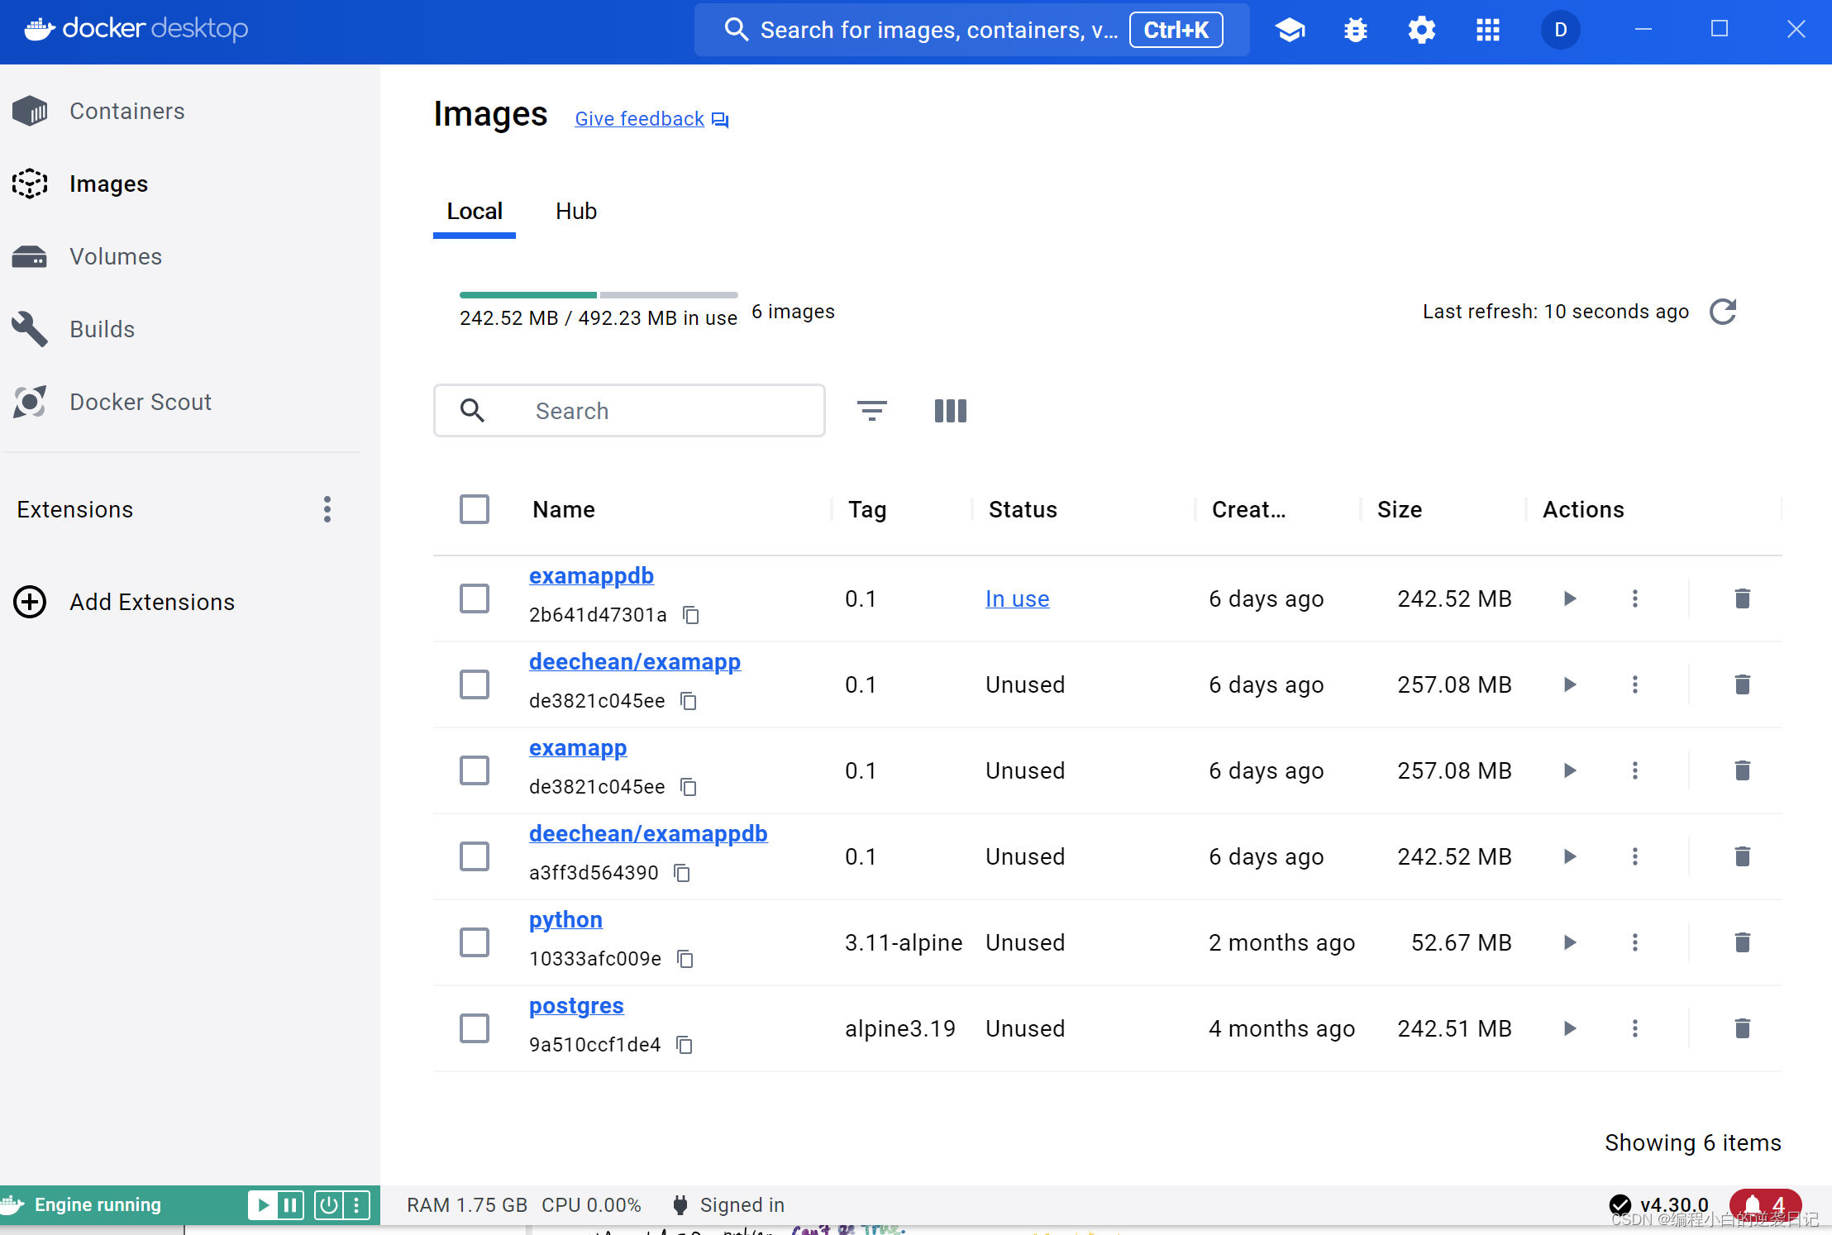This screenshot has width=1832, height=1235.
Task: Copy image ID 10333afc009e
Action: click(x=685, y=959)
